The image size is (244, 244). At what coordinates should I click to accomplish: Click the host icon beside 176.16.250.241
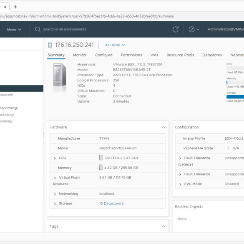pyautogui.click(x=50, y=45)
